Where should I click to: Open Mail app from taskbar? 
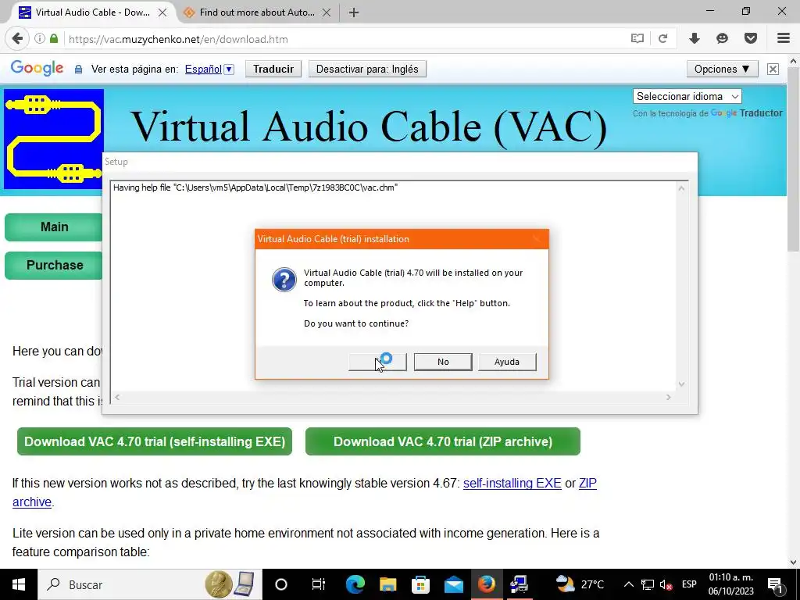[453, 584]
